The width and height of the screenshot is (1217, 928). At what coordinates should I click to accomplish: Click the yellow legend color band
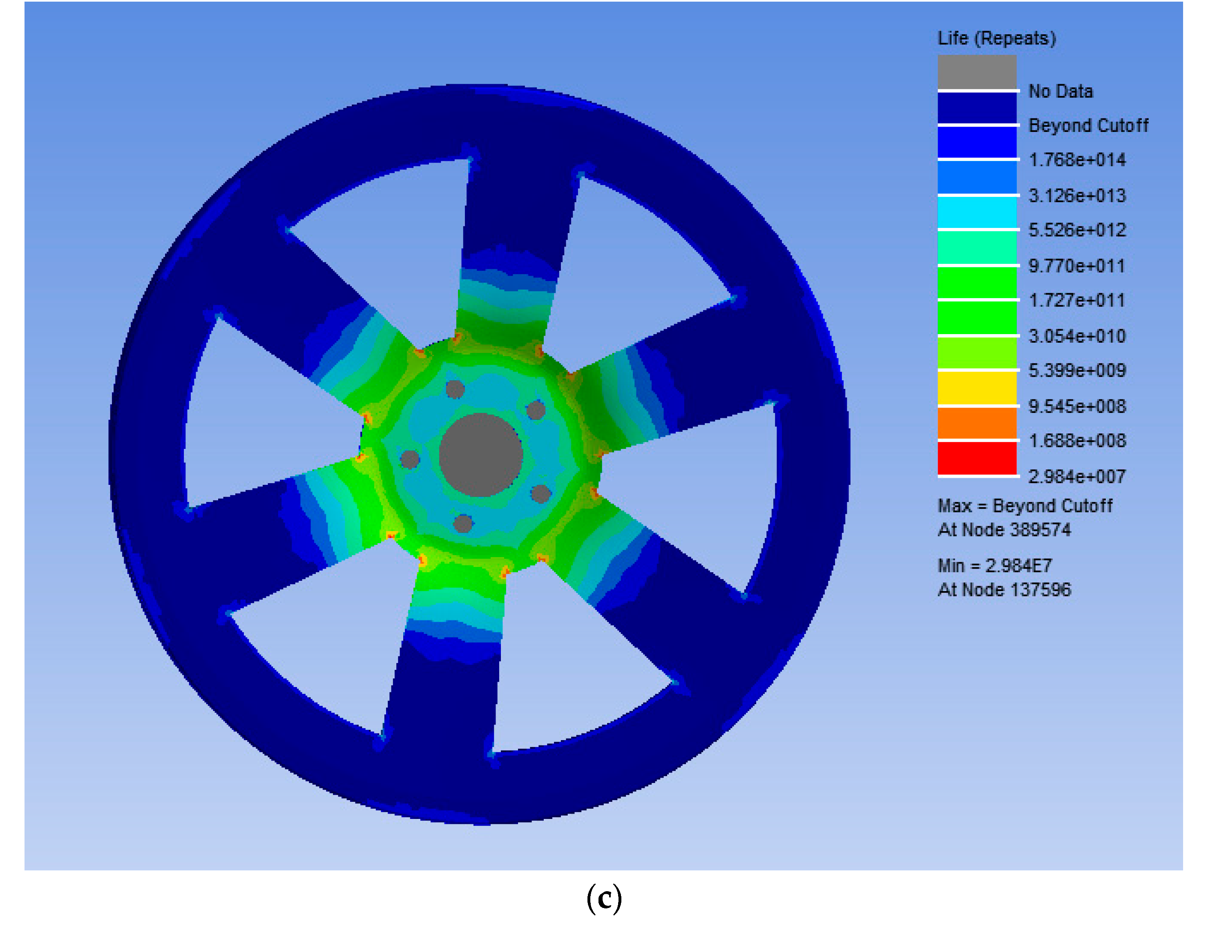(x=977, y=388)
